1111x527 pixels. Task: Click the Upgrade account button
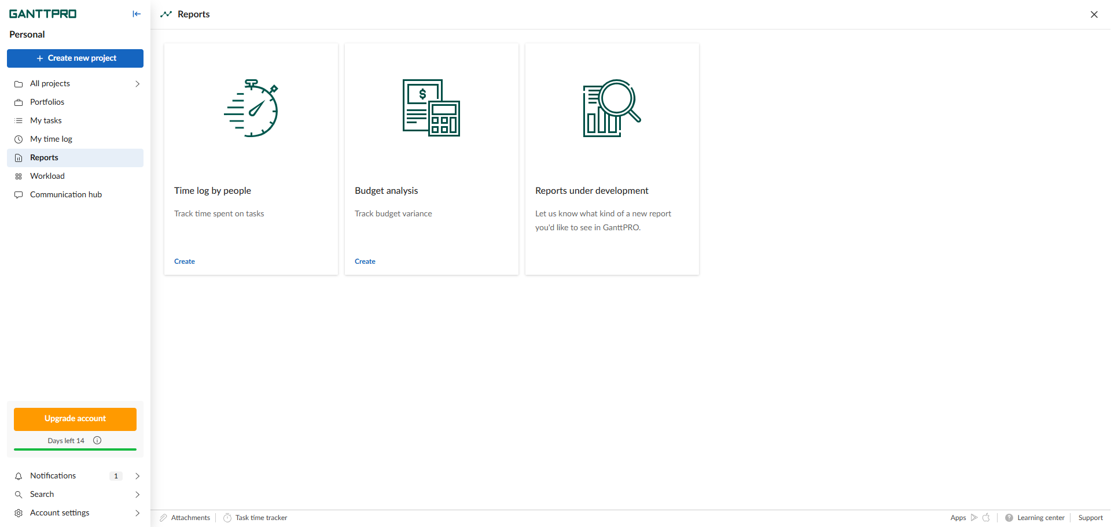tap(75, 419)
